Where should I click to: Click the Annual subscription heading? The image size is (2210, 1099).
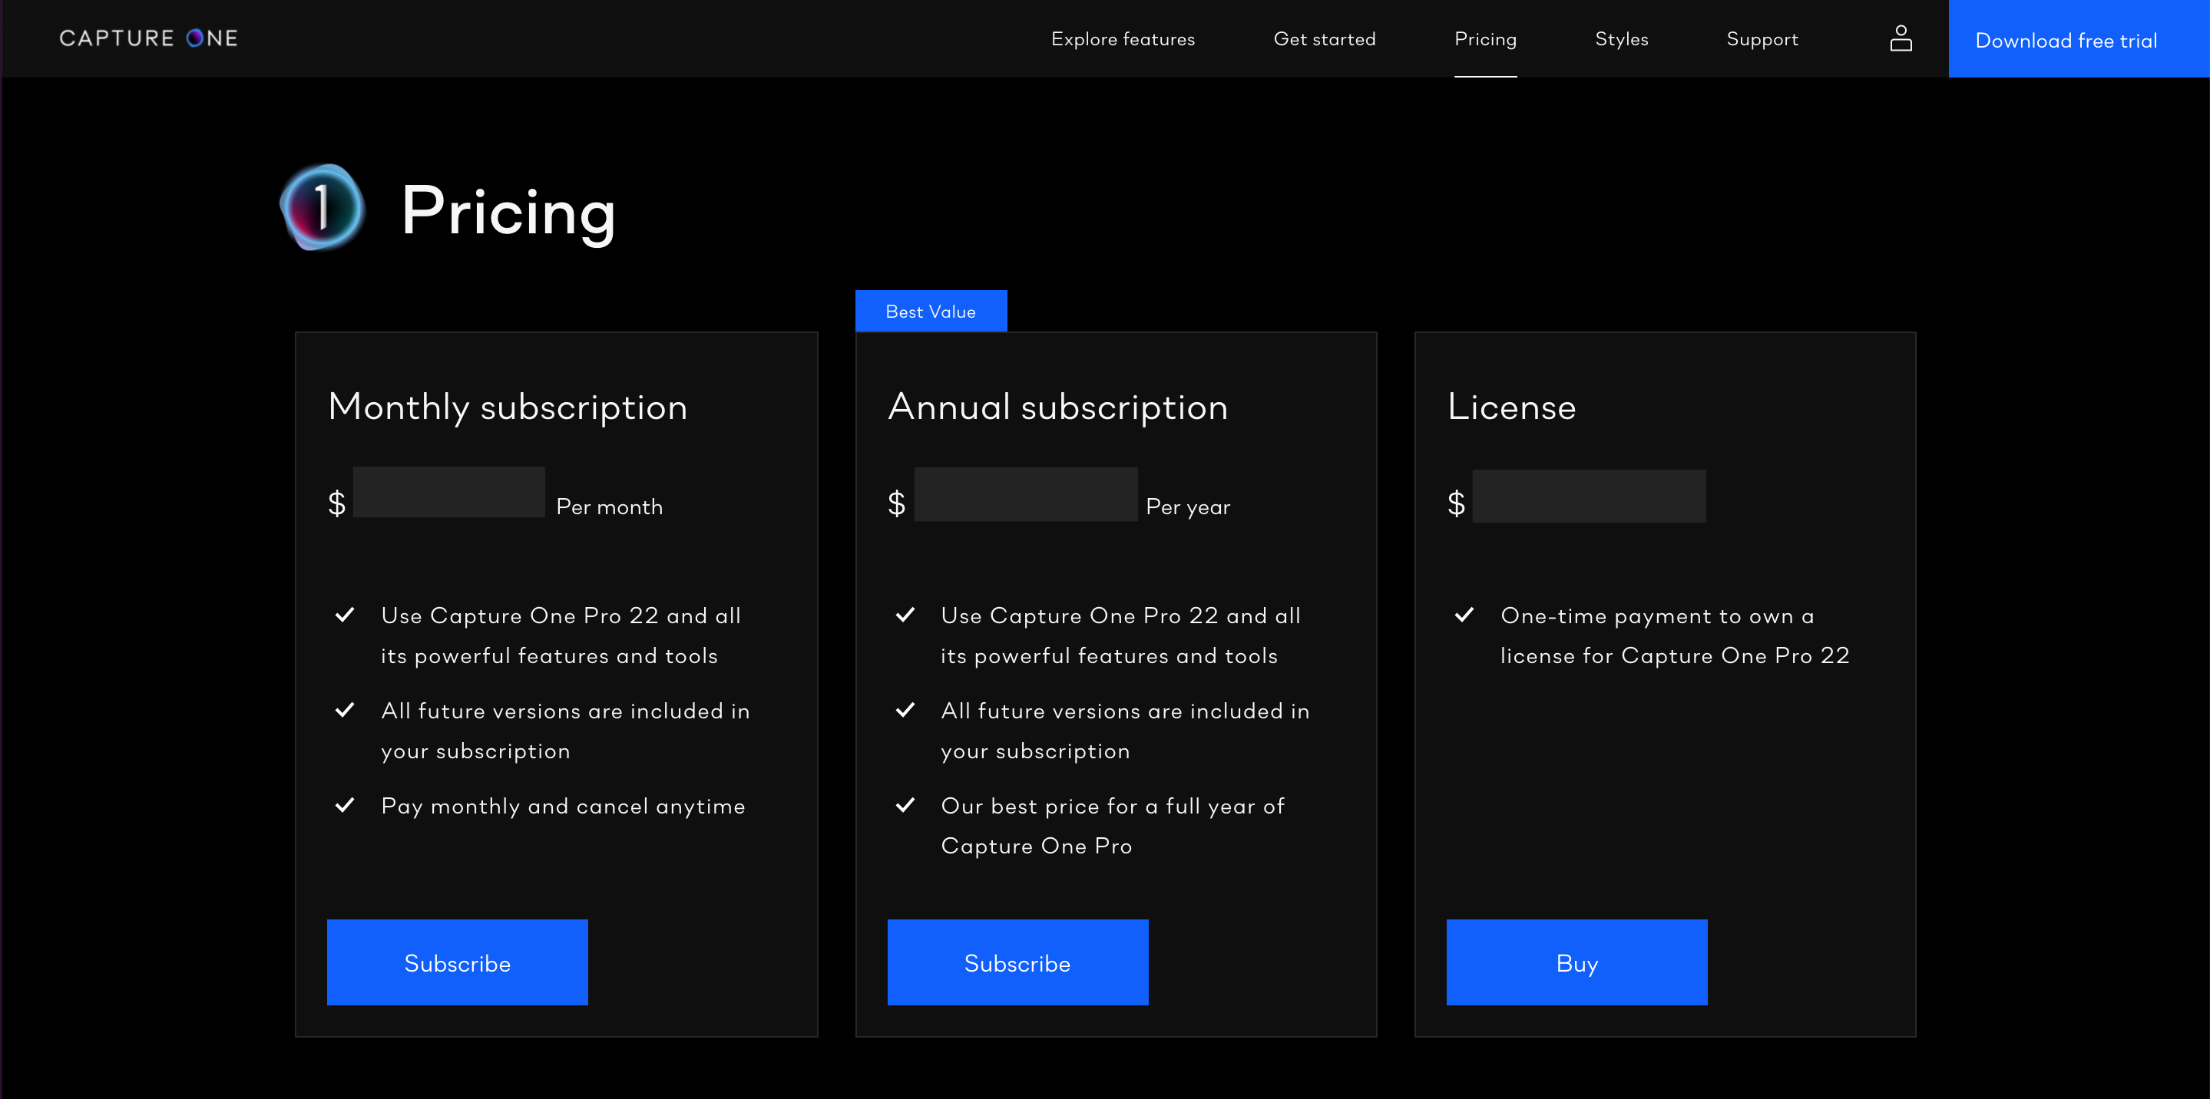[x=1058, y=408]
